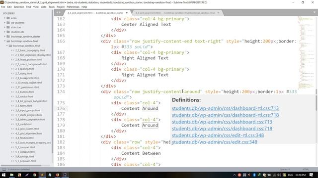Open dashboard.css:713 definition link
Viewport: 318px width, 178px height.
click(x=222, y=122)
